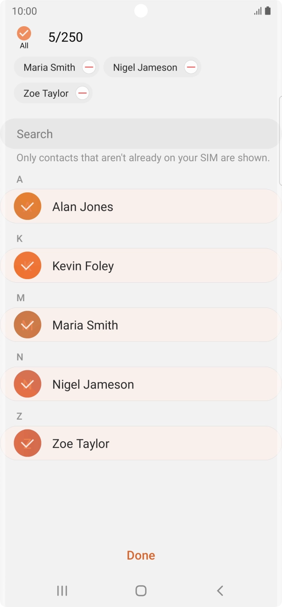Tap the Nigel Jameson selected chip label
Image resolution: width=282 pixels, height=607 pixels.
point(145,68)
